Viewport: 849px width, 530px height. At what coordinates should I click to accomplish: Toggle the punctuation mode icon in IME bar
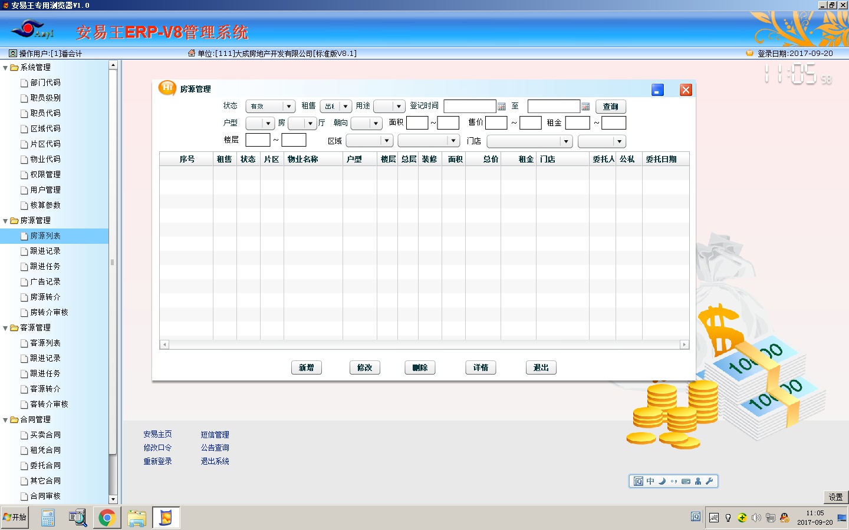click(x=674, y=481)
